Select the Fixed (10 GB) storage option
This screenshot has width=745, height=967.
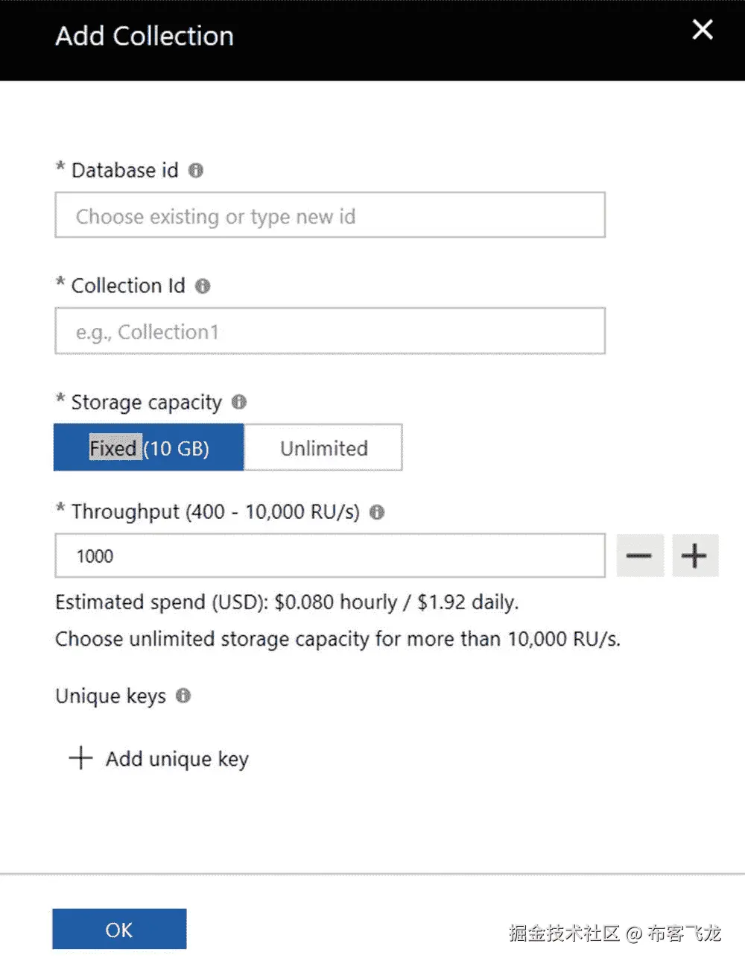[x=148, y=447]
